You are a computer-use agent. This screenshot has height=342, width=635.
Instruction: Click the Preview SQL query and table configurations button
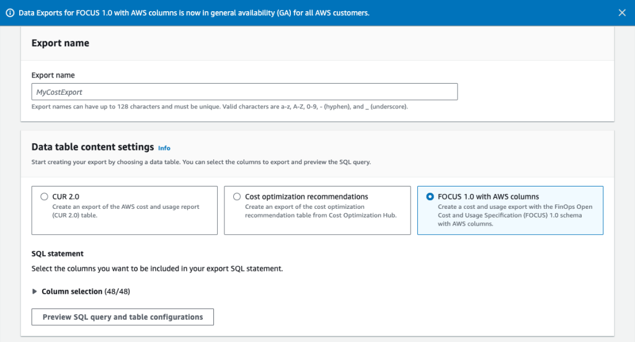click(123, 317)
